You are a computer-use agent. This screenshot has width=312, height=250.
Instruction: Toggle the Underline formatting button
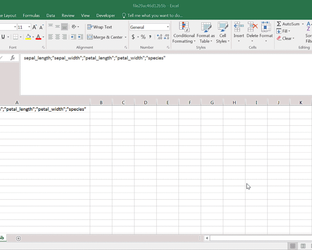tap(3, 37)
